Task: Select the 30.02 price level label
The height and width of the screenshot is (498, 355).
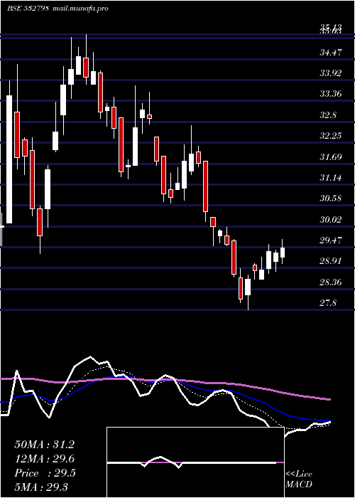Action: 331,220
